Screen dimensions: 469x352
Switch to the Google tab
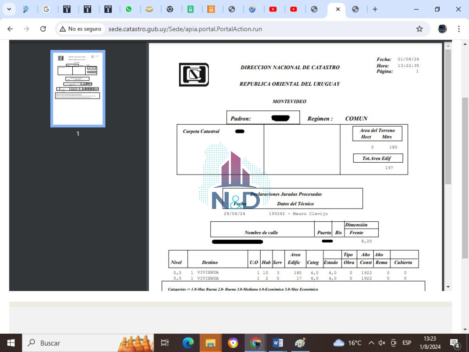46,9
